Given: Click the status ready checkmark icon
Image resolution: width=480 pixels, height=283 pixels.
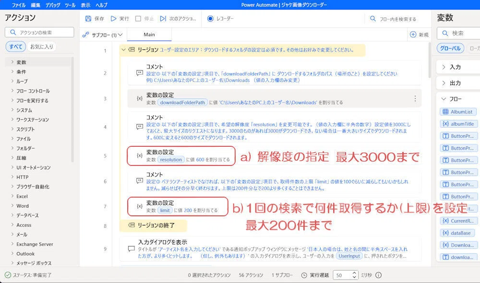Looking at the screenshot, I should [x=8, y=275].
